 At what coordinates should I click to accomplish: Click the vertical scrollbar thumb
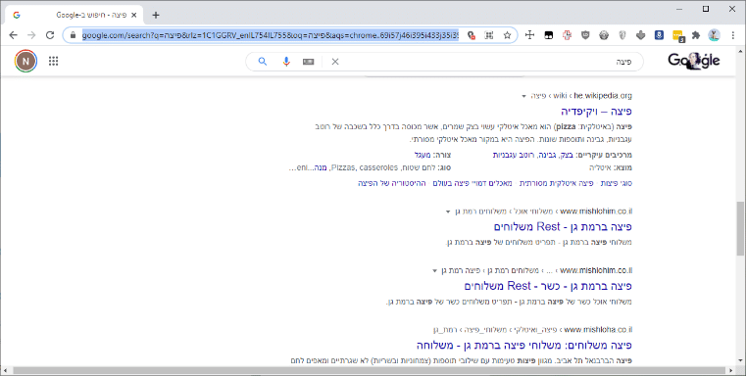tap(741, 228)
